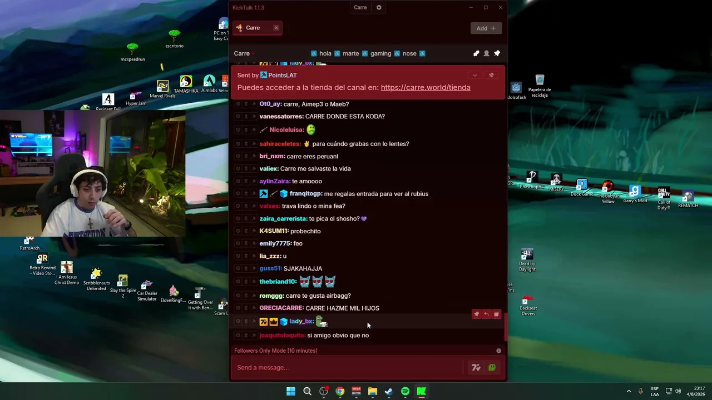The image size is (712, 400).
Task: Open the Followers Only Mode info icon
Action: pyautogui.click(x=498, y=351)
